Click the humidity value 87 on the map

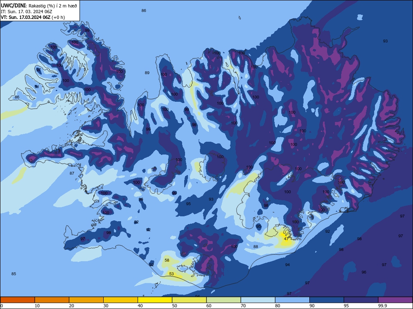click(72, 173)
